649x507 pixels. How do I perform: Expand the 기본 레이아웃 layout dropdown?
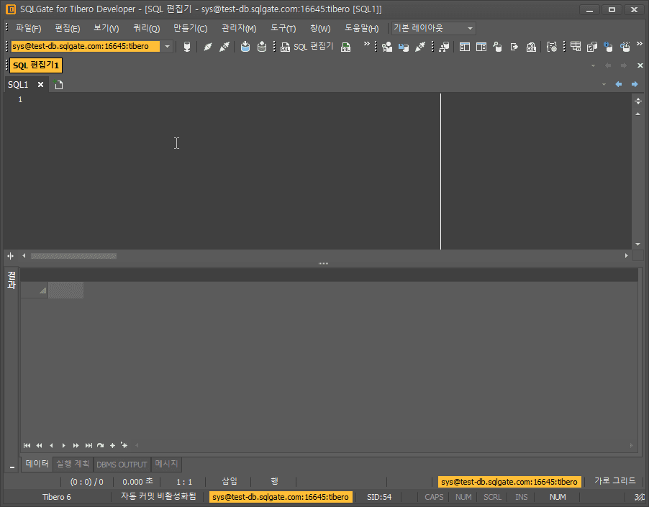tap(470, 29)
